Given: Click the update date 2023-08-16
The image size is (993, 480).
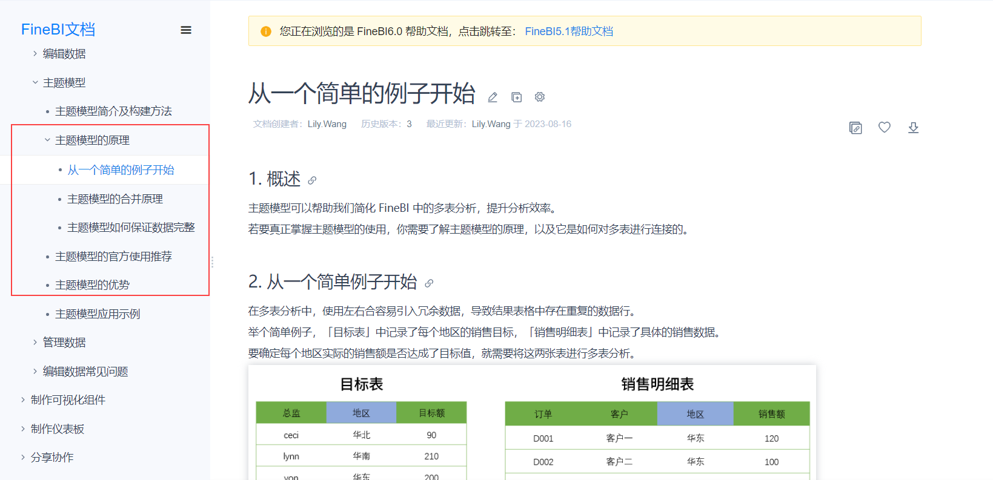Looking at the screenshot, I should point(548,124).
